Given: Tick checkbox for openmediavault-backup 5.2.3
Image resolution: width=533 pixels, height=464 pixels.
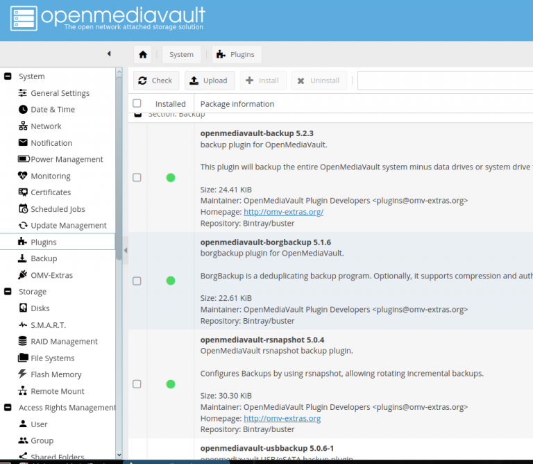Looking at the screenshot, I should [x=137, y=178].
